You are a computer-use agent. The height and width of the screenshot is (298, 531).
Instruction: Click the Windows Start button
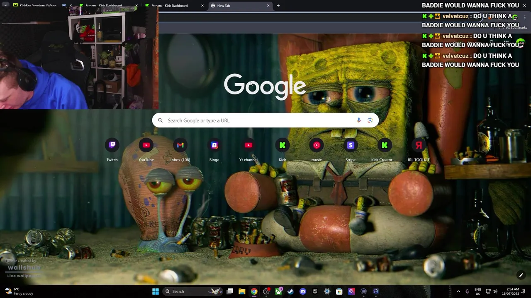tap(156, 291)
